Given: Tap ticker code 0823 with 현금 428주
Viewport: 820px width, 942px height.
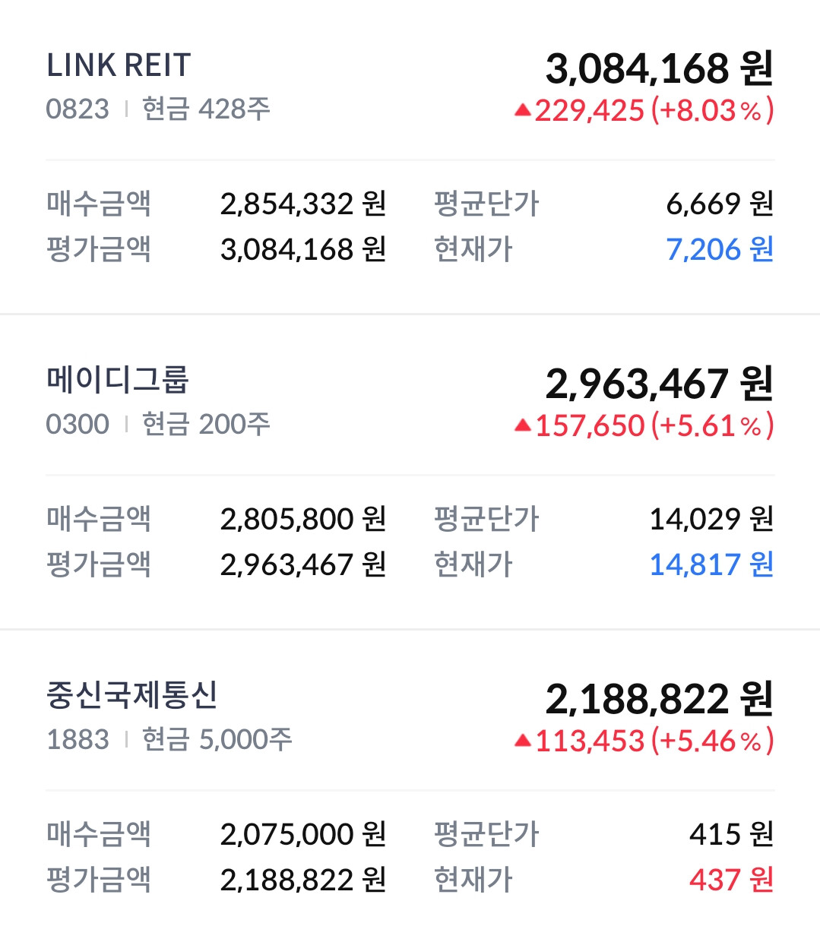Looking at the screenshot, I should (158, 109).
